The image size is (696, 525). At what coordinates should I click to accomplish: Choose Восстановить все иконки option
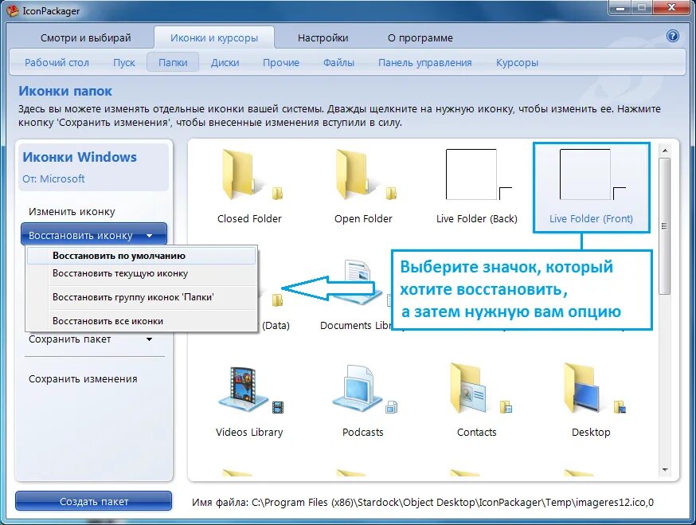coord(141,321)
